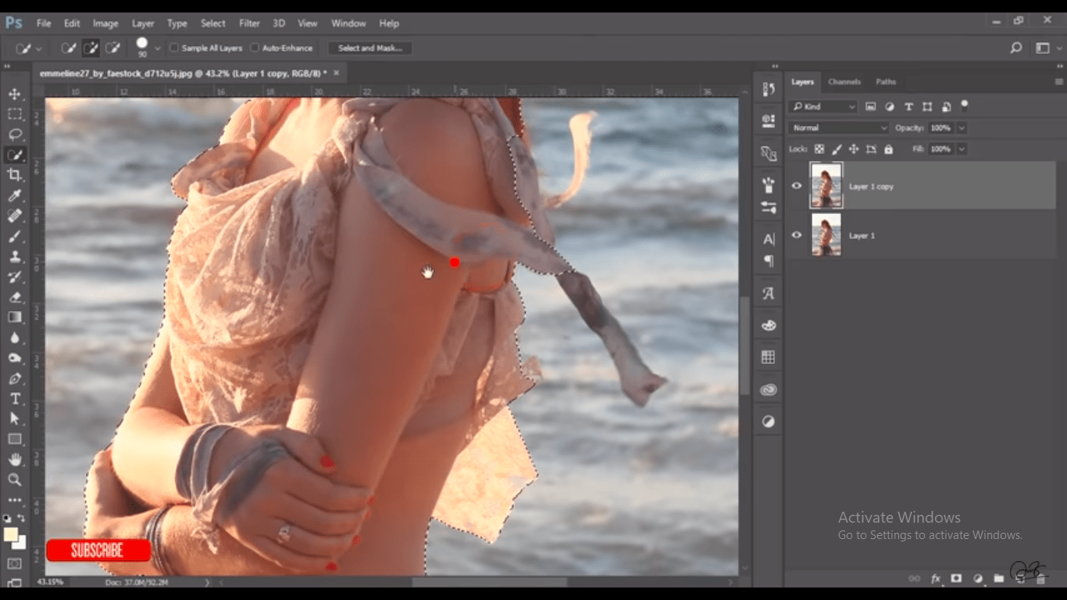
Task: Open the Paragraph panel icon
Action: pos(769,261)
